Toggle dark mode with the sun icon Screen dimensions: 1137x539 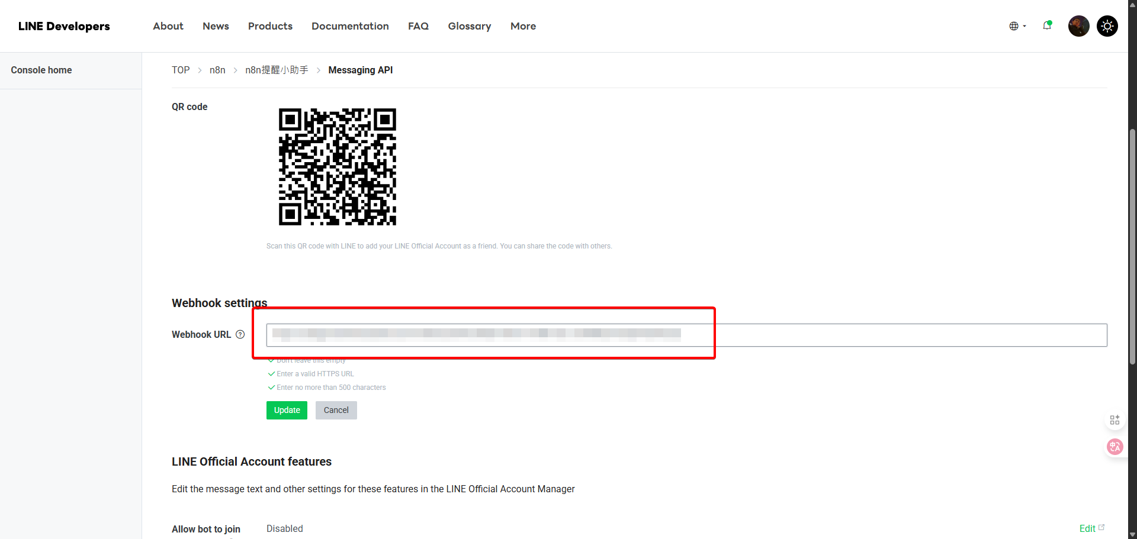tap(1107, 26)
